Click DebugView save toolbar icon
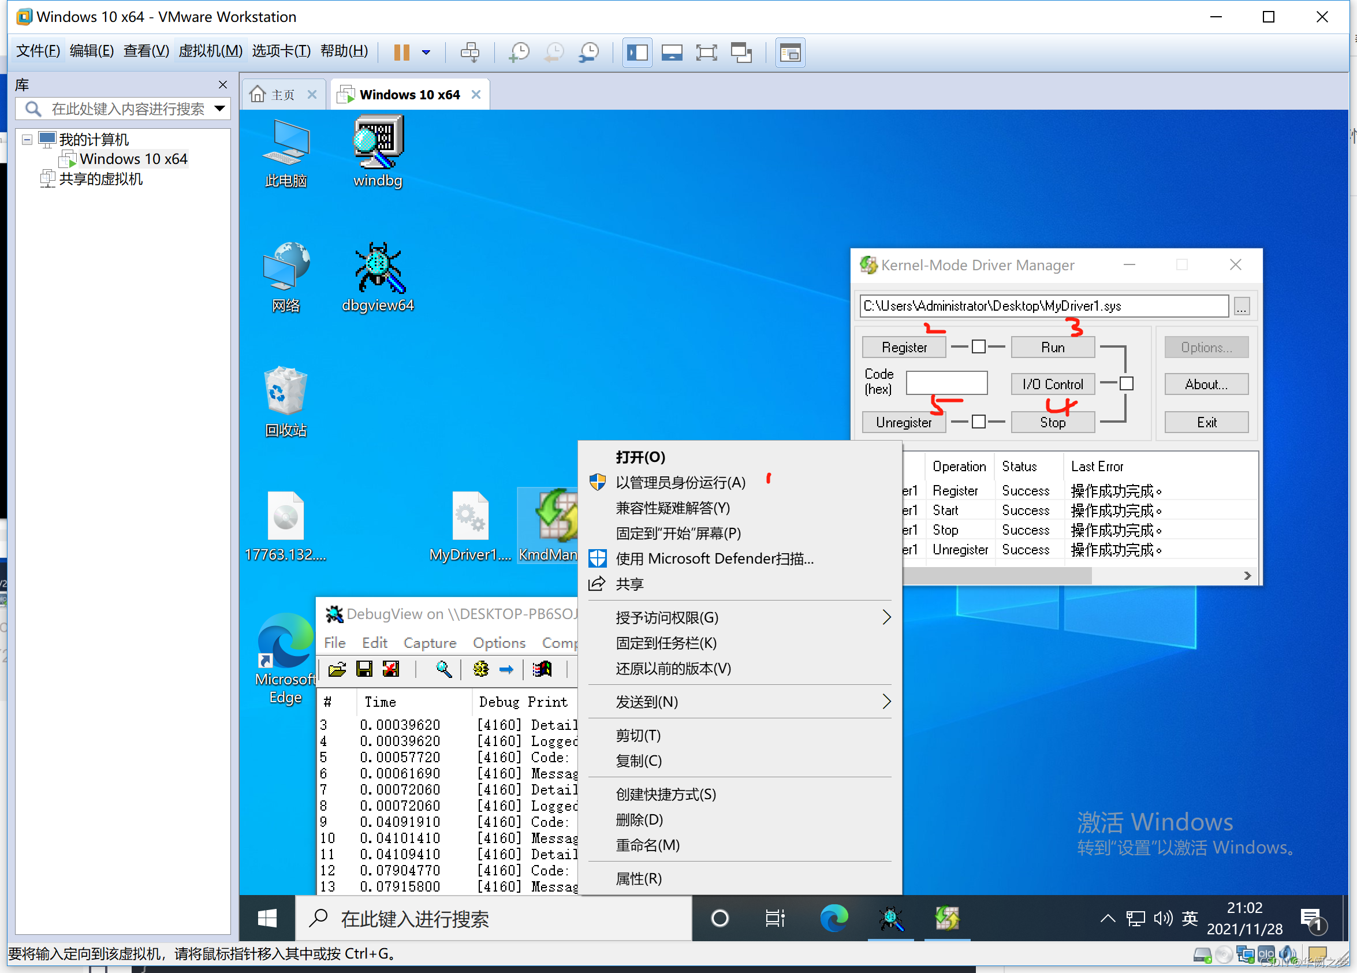This screenshot has height=973, width=1357. pyautogui.click(x=364, y=669)
